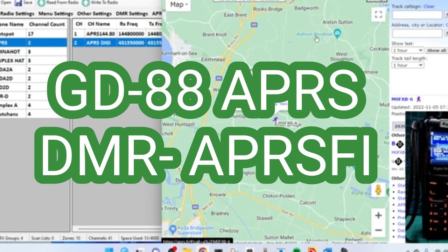Focus the Track callsign input field
This screenshot has width=448, height=252.
[x=417, y=15]
